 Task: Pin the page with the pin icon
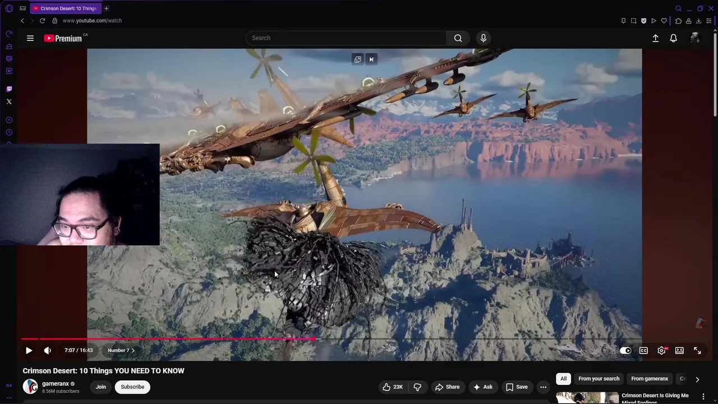[x=623, y=21]
